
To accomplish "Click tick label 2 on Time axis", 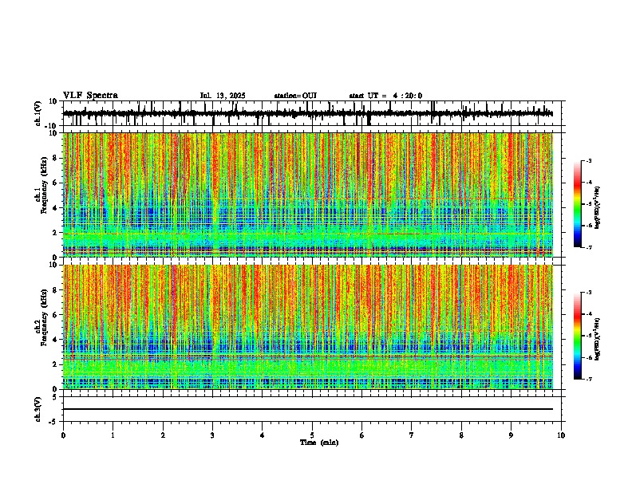I will tap(163, 435).
